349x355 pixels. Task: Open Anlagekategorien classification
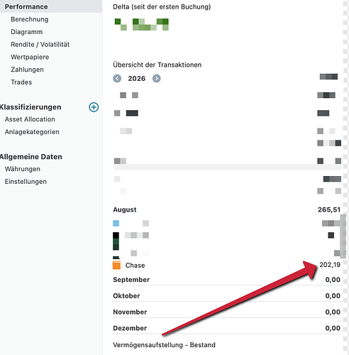pos(32,131)
